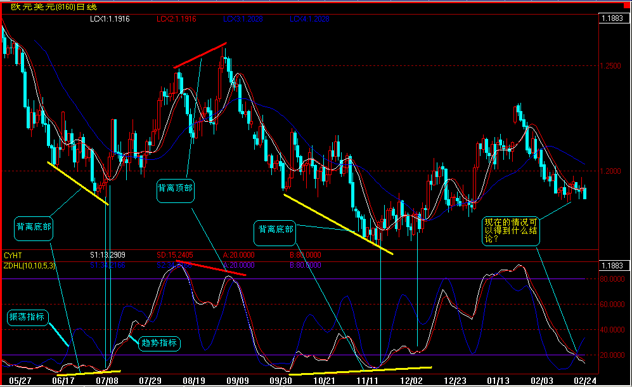This screenshot has height=387, width=632.
Task: Click the blue LCX3:1.2028 value
Action: (243, 19)
